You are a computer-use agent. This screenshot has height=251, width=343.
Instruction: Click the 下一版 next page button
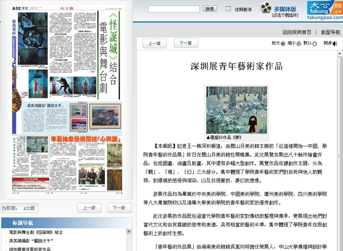(x=119, y=208)
